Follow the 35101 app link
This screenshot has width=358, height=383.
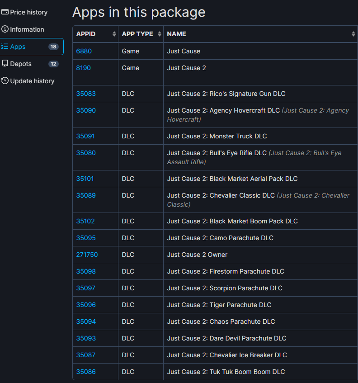tap(85, 179)
